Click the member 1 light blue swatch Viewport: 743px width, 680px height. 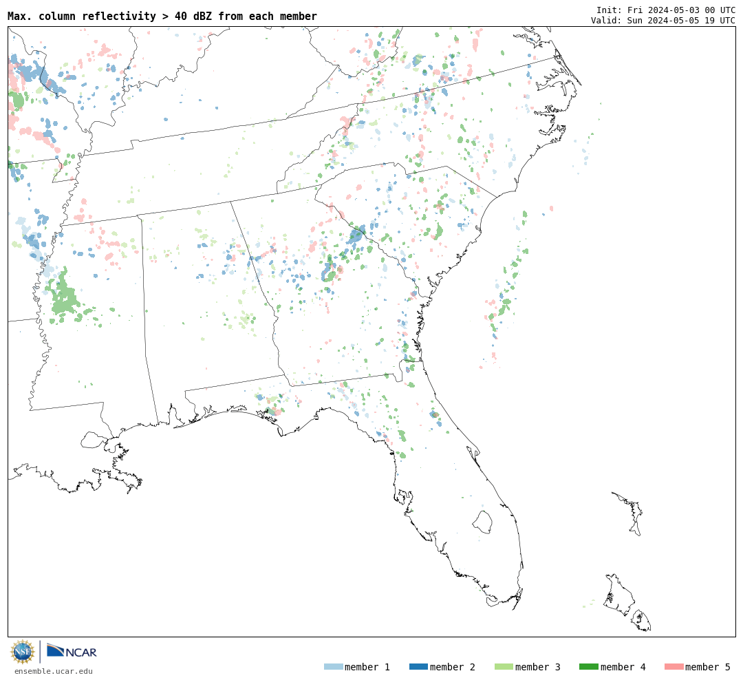[333, 667]
